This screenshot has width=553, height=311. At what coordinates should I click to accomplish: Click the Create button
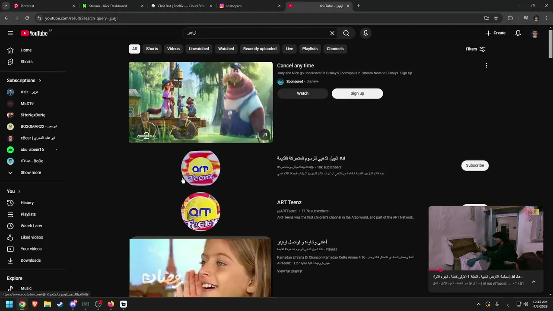click(496, 33)
